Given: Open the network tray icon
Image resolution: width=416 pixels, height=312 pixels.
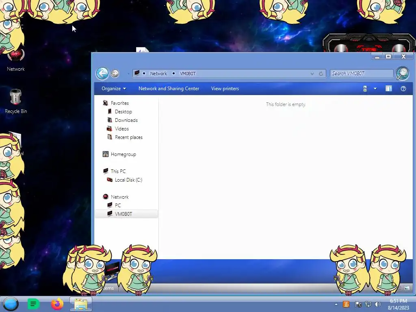Looking at the screenshot, I should [368, 304].
